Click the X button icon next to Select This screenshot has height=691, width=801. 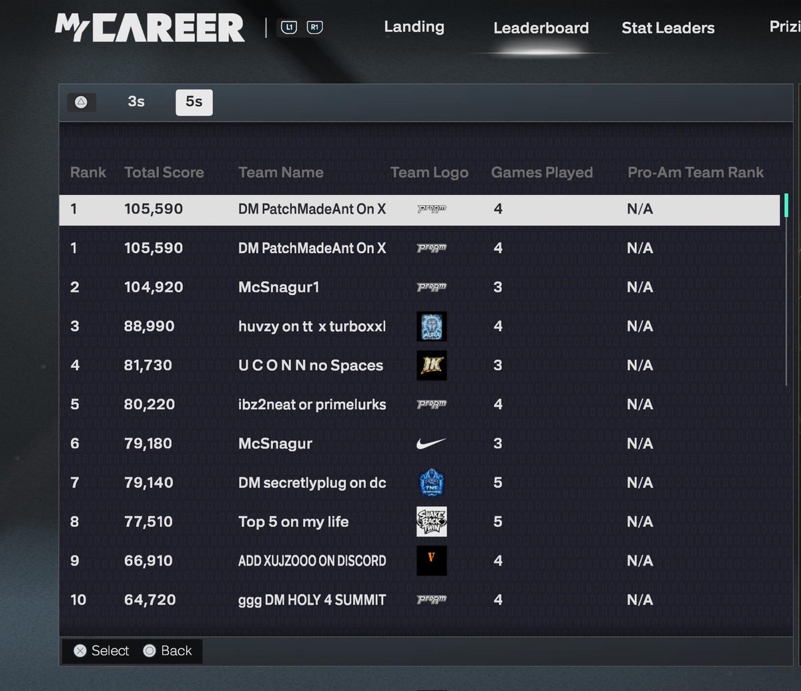pyautogui.click(x=80, y=651)
